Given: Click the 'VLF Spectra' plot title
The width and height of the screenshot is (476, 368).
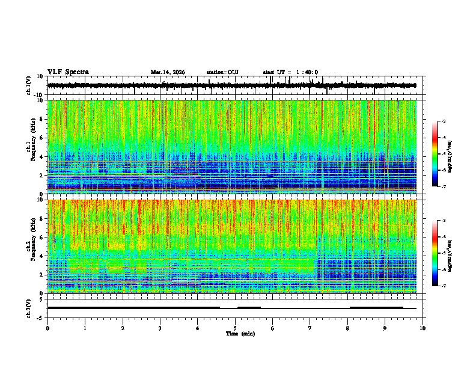Looking at the screenshot, I should (x=68, y=72).
